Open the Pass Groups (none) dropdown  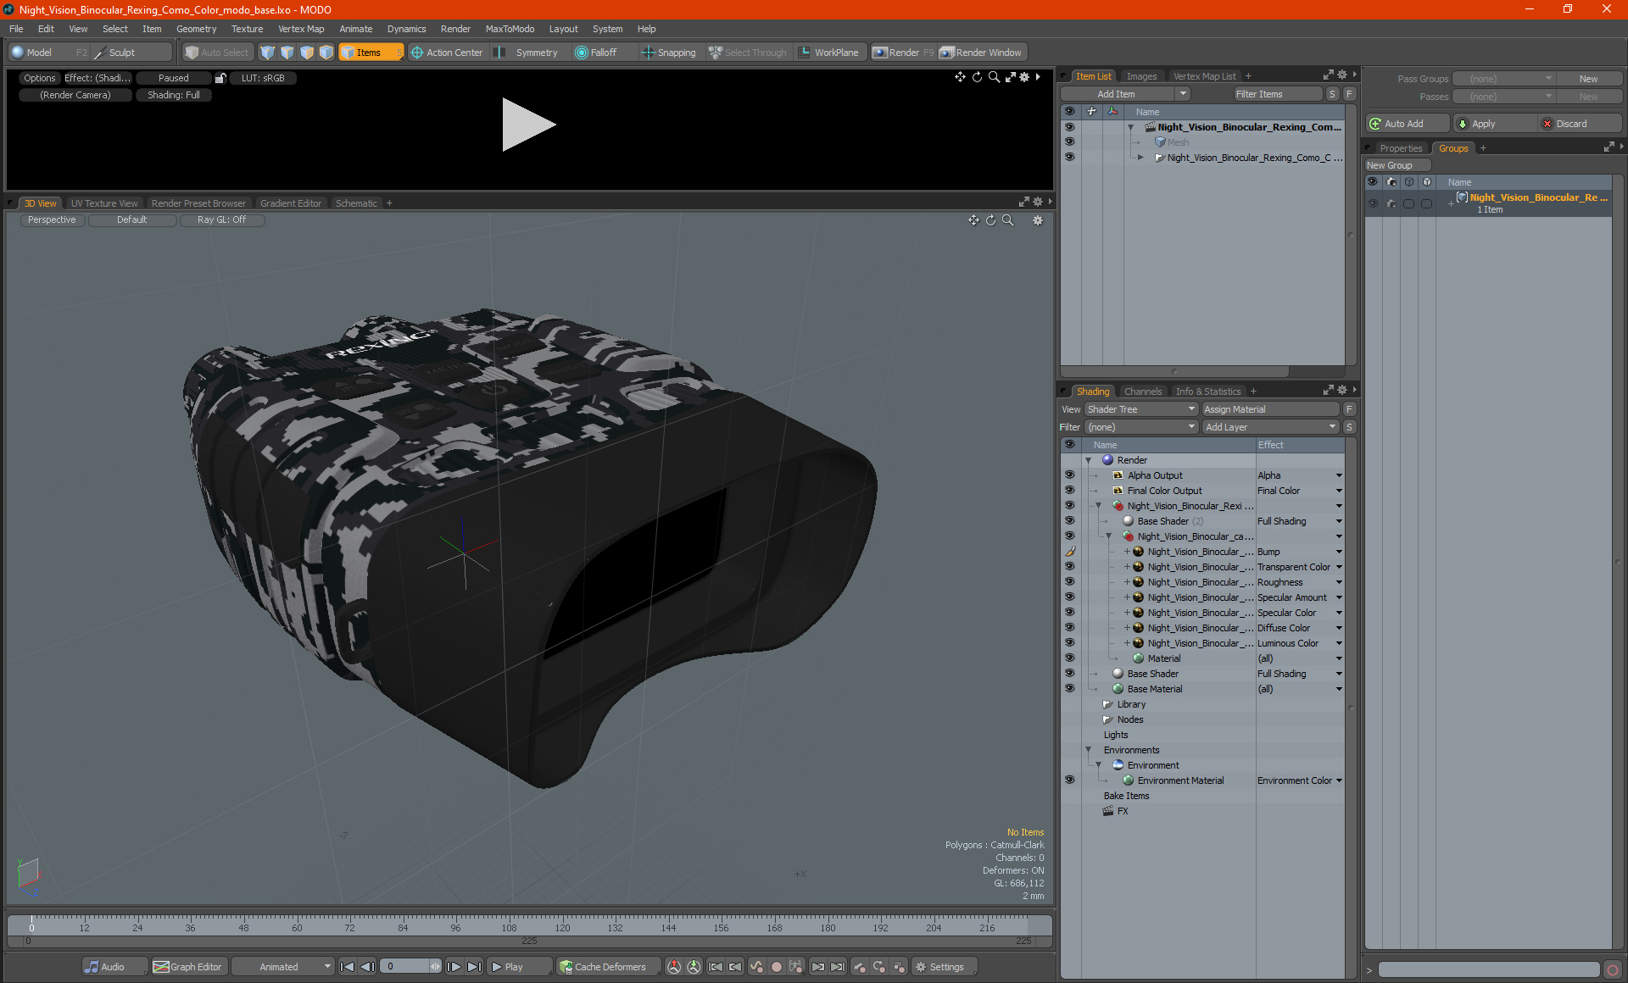pos(1504,79)
